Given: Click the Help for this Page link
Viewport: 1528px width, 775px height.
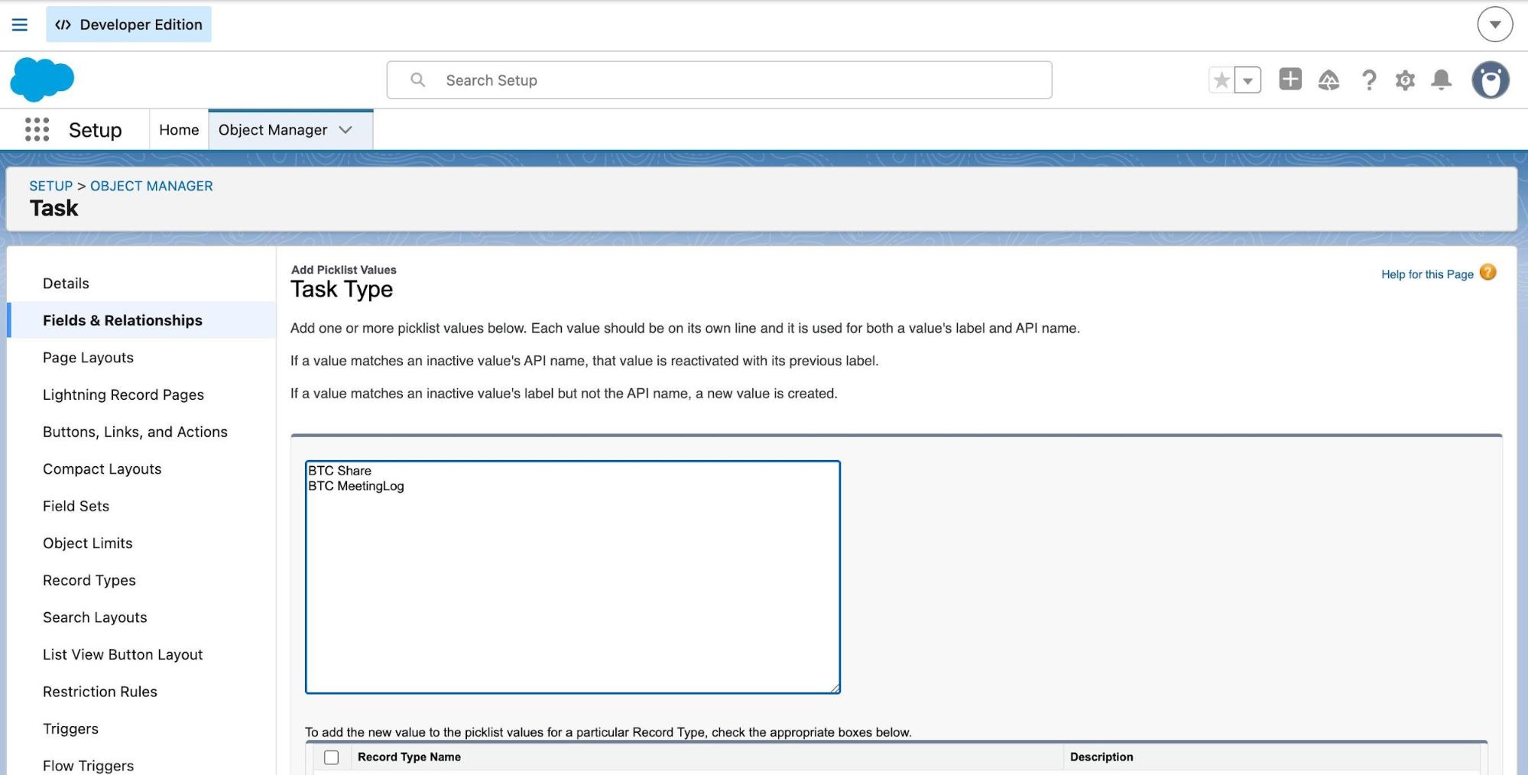Looking at the screenshot, I should [1427, 274].
